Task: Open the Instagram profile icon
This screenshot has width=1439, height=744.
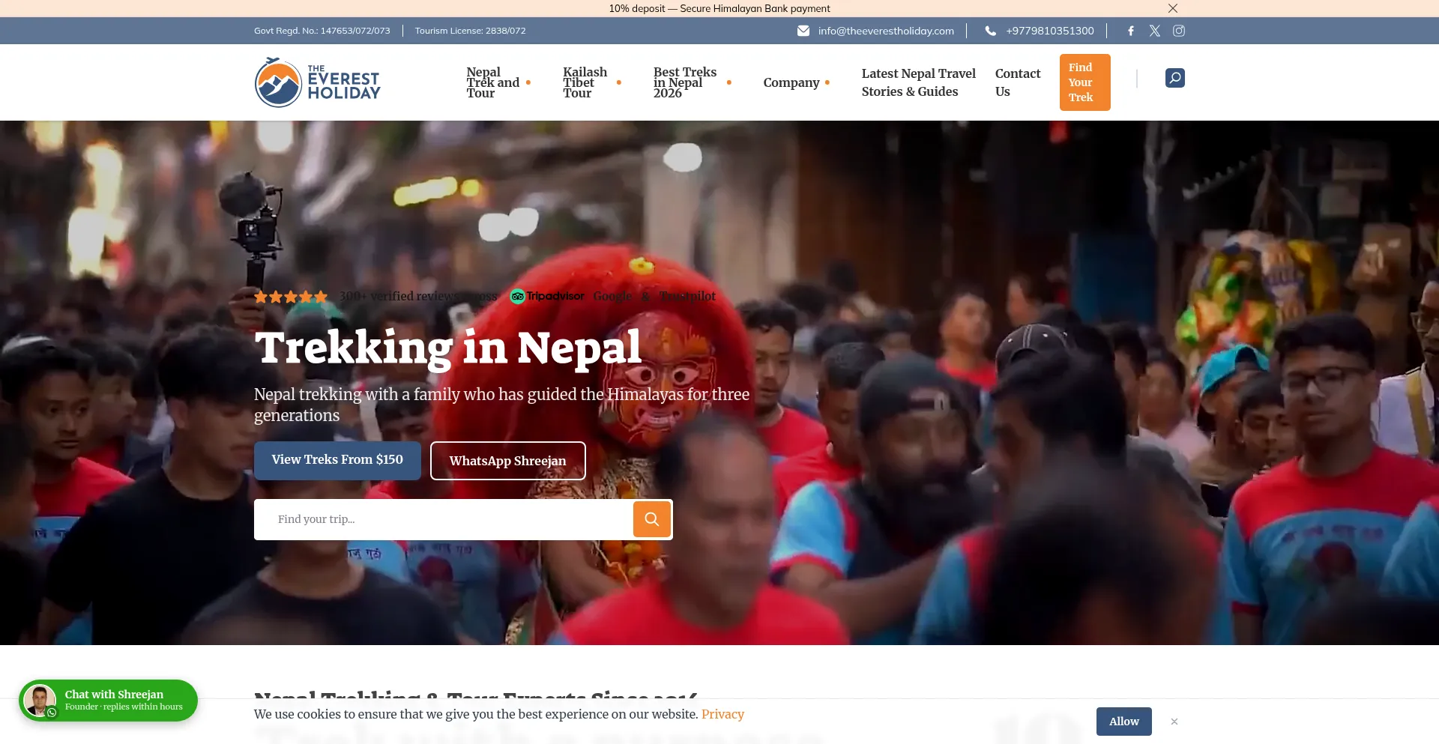Action: (1179, 31)
